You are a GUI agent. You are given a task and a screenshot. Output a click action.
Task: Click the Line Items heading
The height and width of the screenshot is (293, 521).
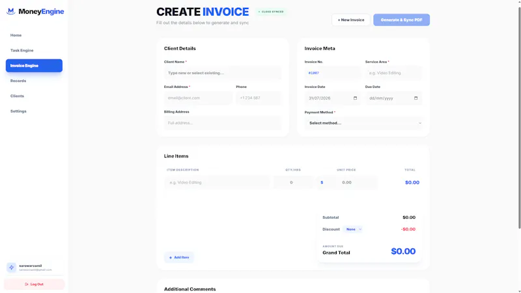click(176, 156)
